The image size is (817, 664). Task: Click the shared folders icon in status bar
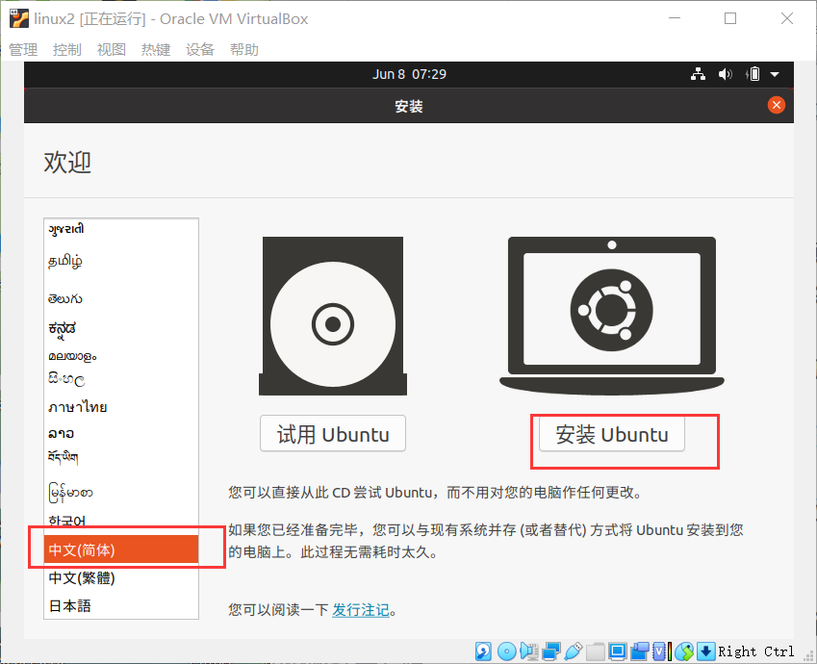pos(595,651)
